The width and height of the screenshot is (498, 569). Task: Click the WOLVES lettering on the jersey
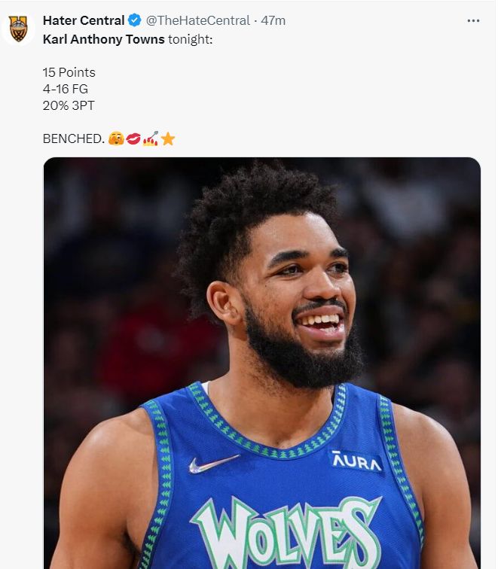coord(286,531)
